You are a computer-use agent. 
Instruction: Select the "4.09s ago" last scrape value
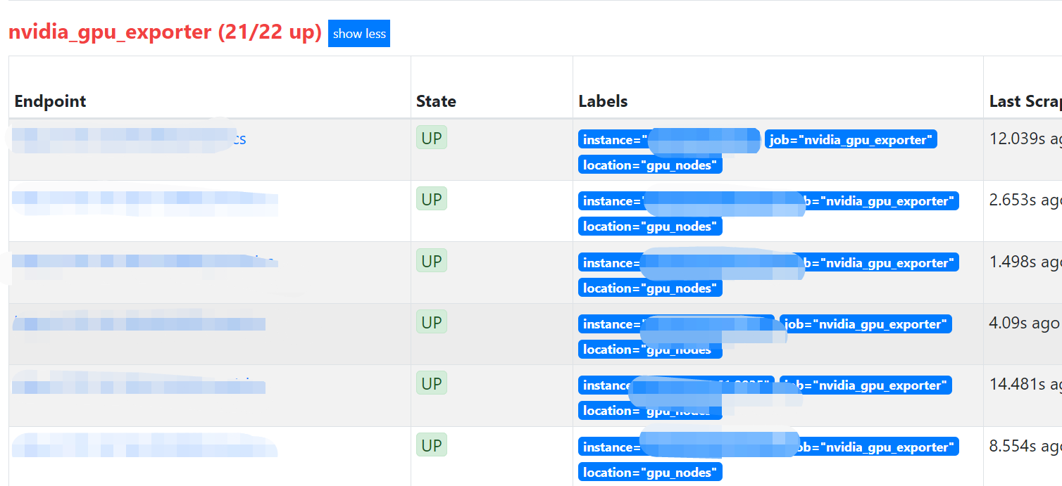[x=1025, y=323]
